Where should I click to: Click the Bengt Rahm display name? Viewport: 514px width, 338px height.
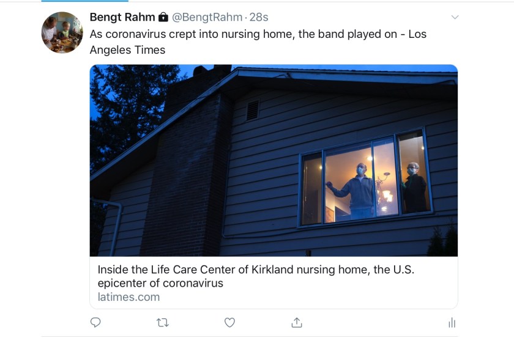coord(122,17)
